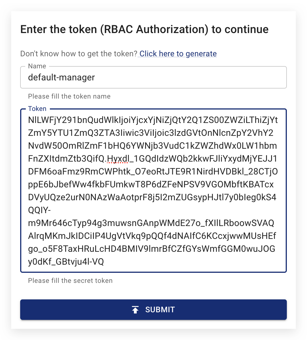Select the default-manager text in Name field
This screenshot has width=307, height=340.
click(61, 78)
